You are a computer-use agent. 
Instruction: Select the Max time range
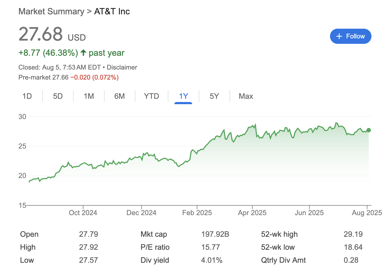(x=246, y=96)
